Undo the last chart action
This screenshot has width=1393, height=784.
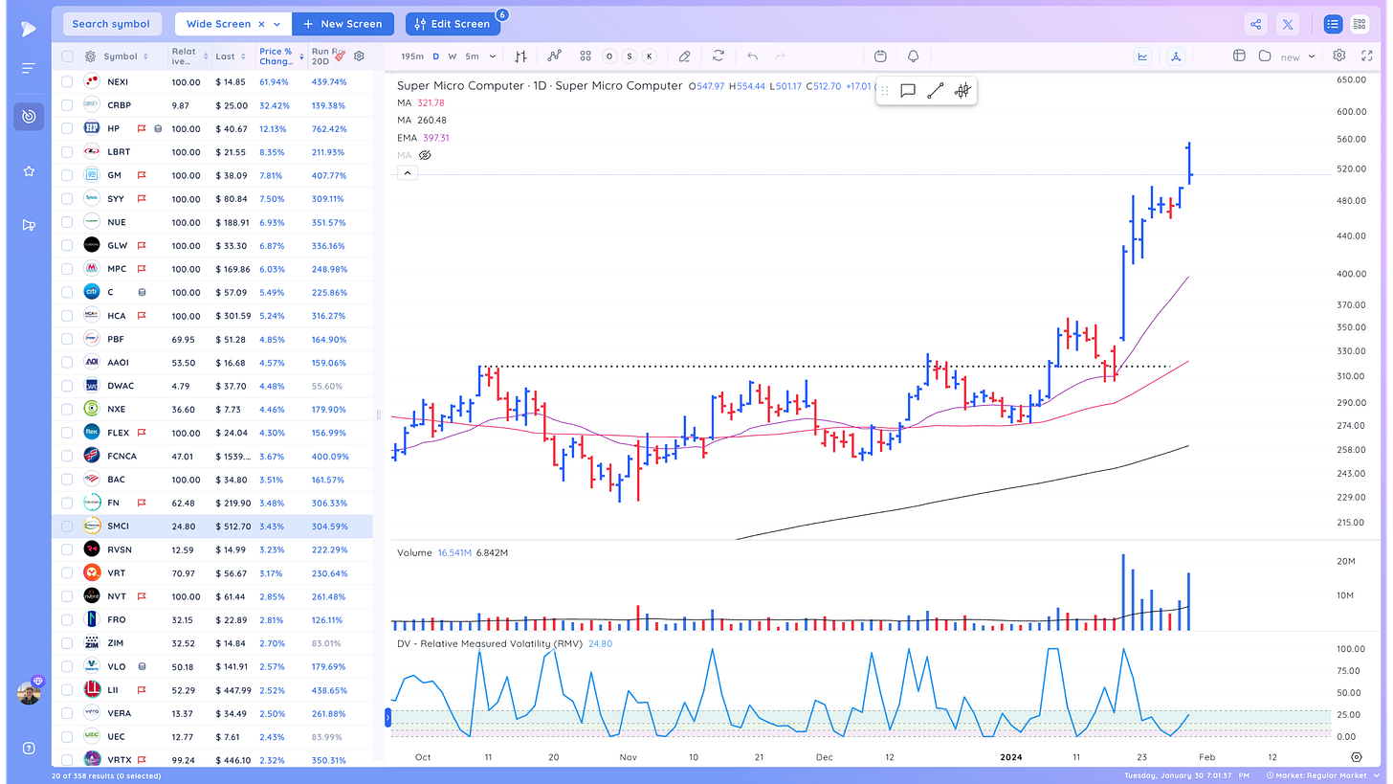pyautogui.click(x=753, y=56)
